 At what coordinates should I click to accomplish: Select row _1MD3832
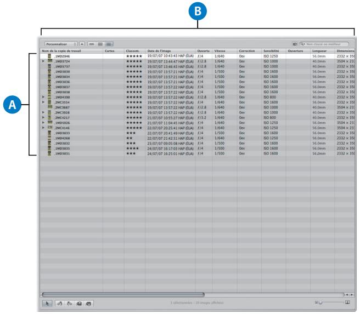pos(198,143)
